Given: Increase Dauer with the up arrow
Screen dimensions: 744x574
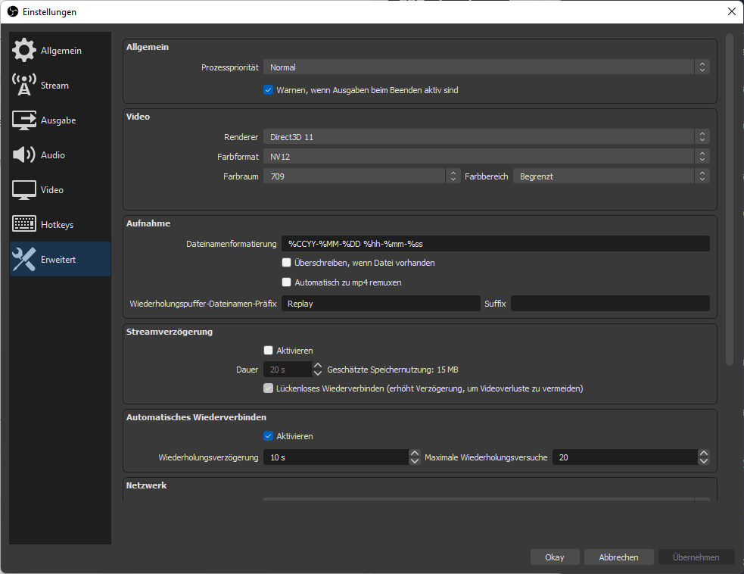Looking at the screenshot, I should [318, 366].
